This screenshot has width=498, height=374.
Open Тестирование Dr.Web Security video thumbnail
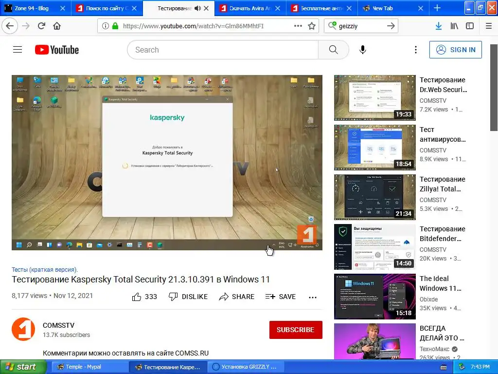(375, 97)
